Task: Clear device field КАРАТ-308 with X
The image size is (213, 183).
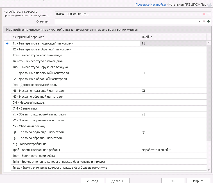Action: [204, 14]
